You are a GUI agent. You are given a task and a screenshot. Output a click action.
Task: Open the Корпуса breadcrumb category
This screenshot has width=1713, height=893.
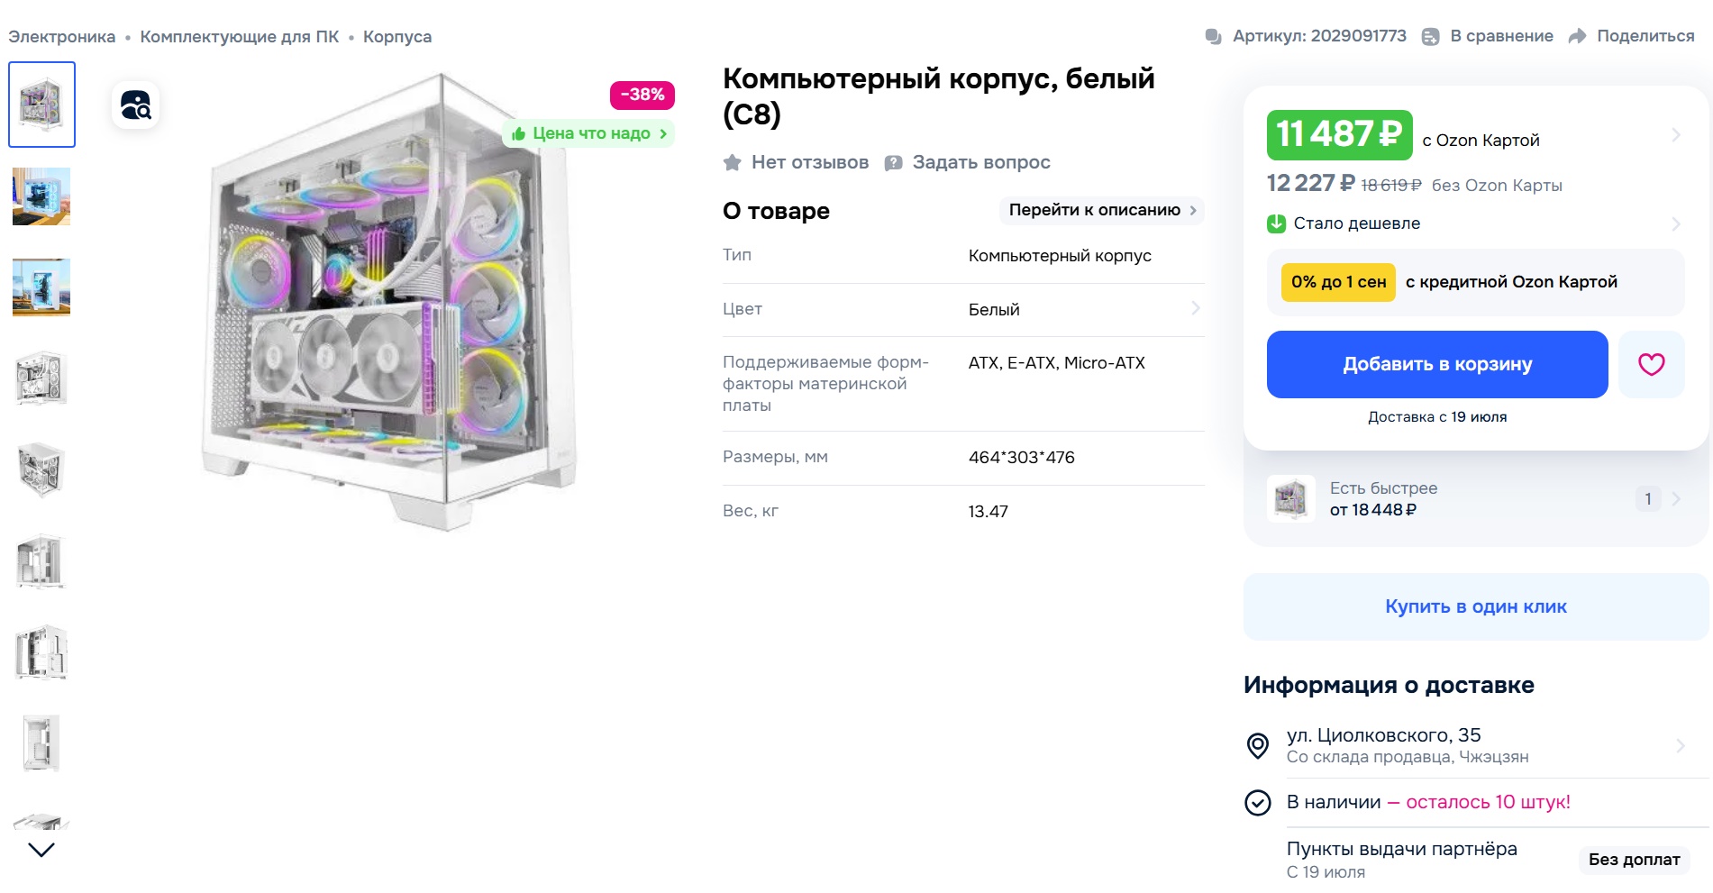point(396,37)
